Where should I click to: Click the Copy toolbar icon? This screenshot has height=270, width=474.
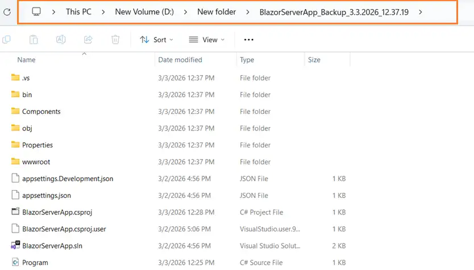point(6,40)
